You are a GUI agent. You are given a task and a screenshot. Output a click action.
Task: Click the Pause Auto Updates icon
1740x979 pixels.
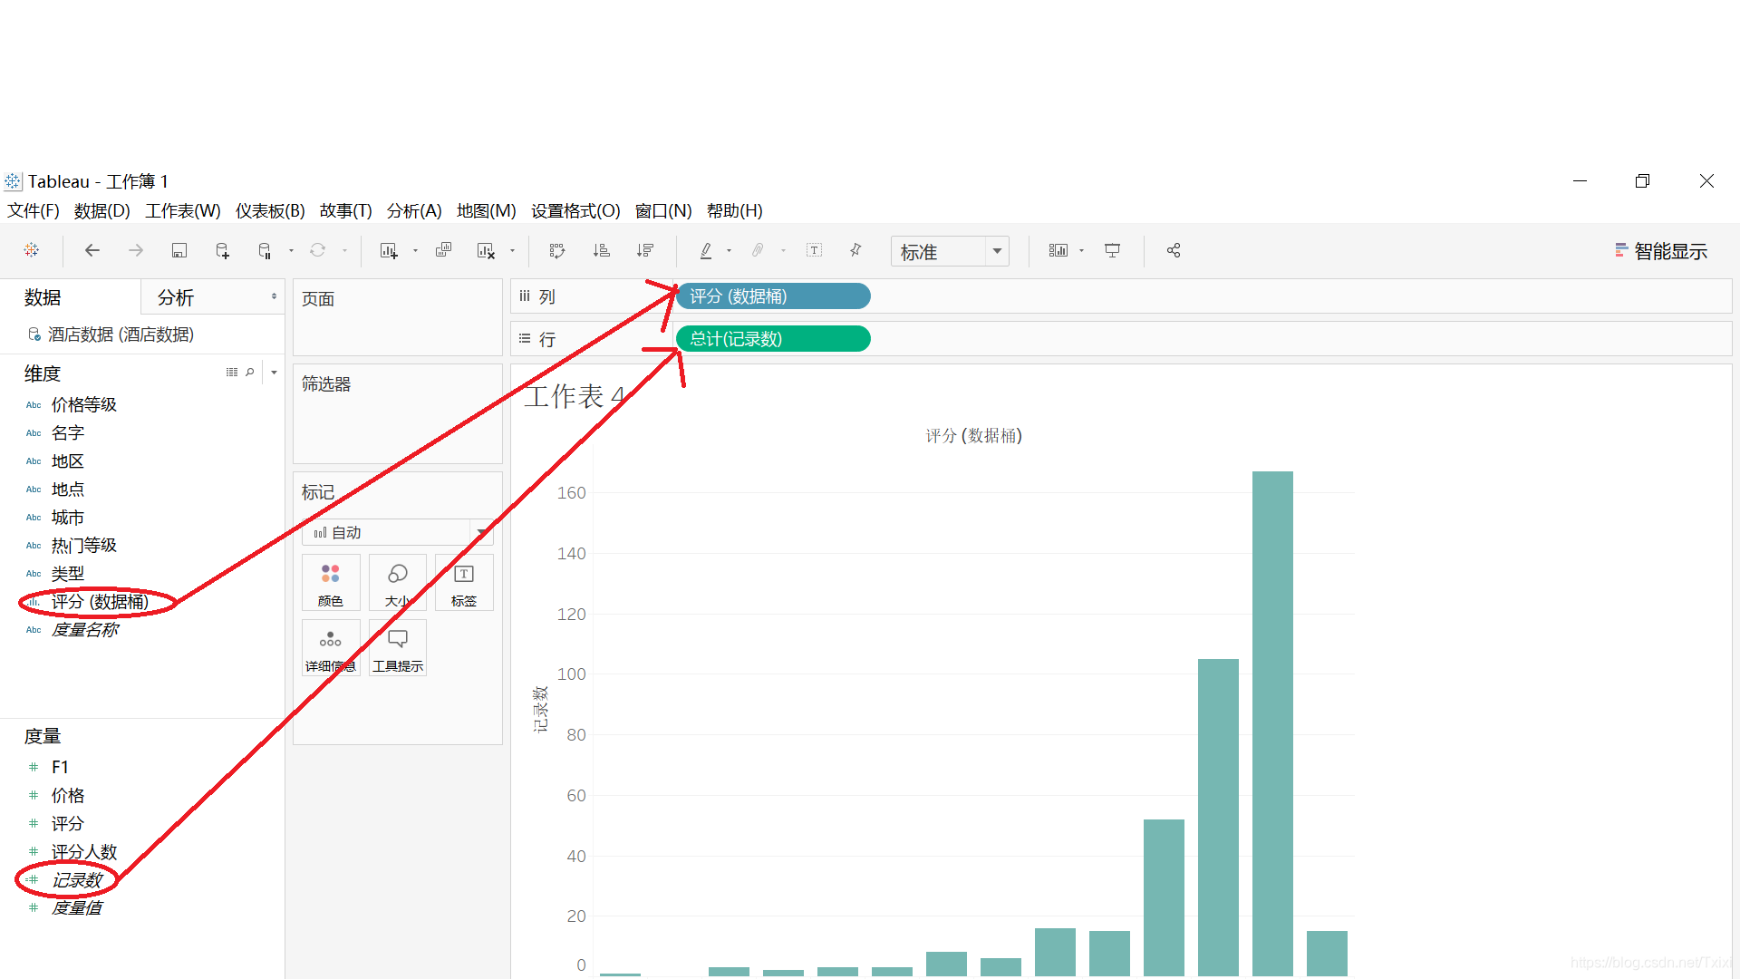265,250
